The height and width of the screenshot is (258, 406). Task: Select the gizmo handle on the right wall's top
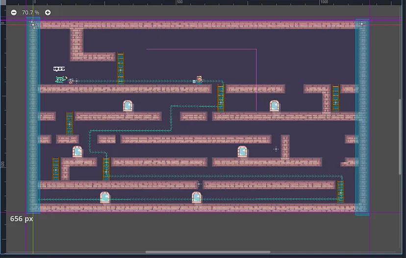[x=362, y=24]
